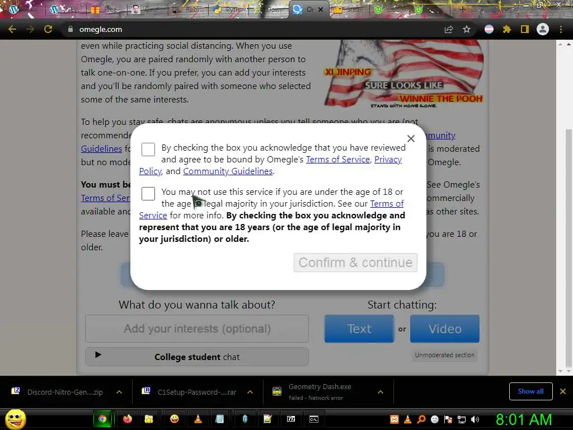Click the magnifier tray icon
Viewport: 573px width, 430px height.
(x=421, y=419)
